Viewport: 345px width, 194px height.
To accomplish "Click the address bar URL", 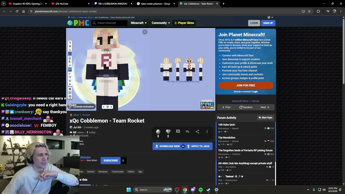I will [66, 11].
